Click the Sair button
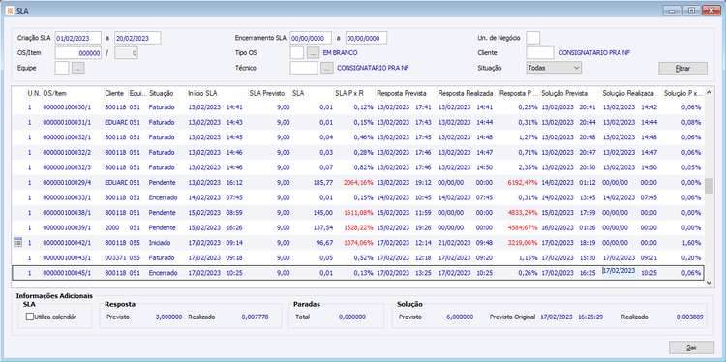The image size is (726, 362). coord(691,347)
